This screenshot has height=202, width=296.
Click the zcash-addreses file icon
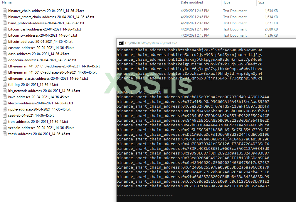coord(5,134)
